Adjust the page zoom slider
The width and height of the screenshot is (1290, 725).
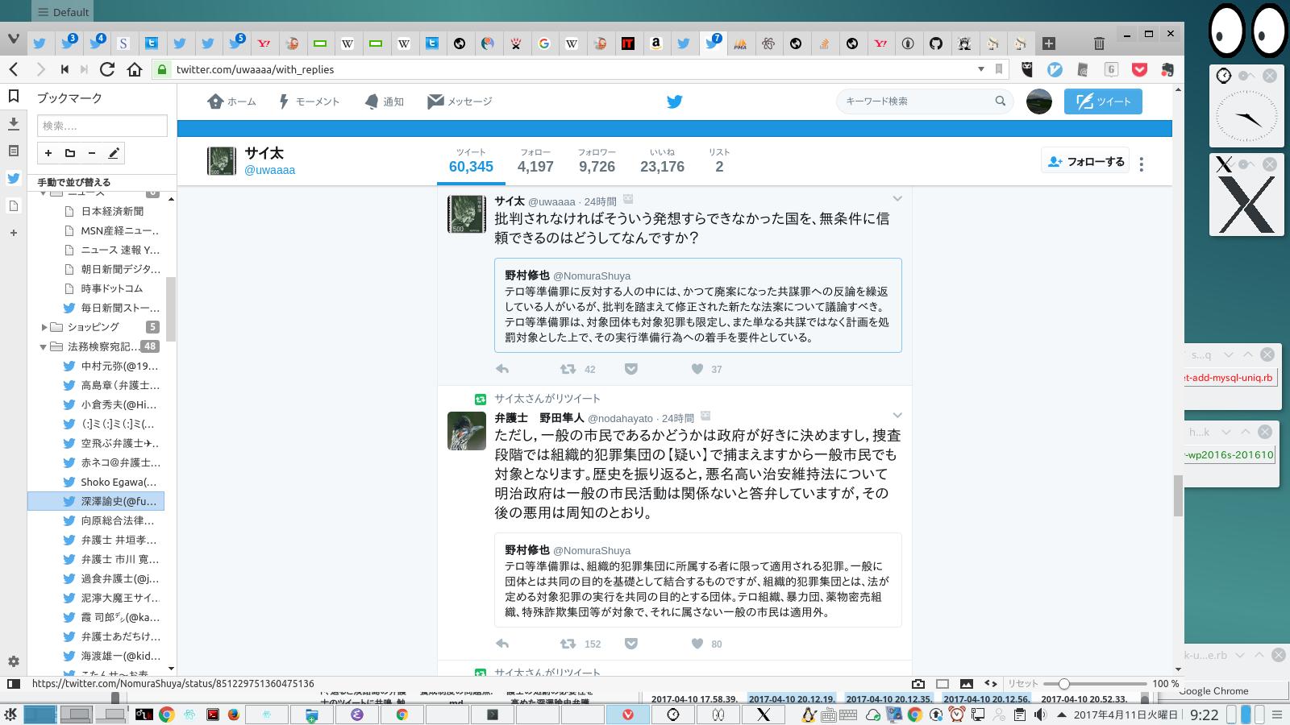1063,684
